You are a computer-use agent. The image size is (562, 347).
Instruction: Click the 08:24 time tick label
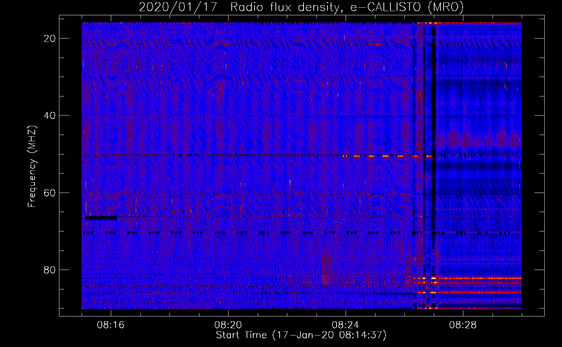click(x=346, y=325)
